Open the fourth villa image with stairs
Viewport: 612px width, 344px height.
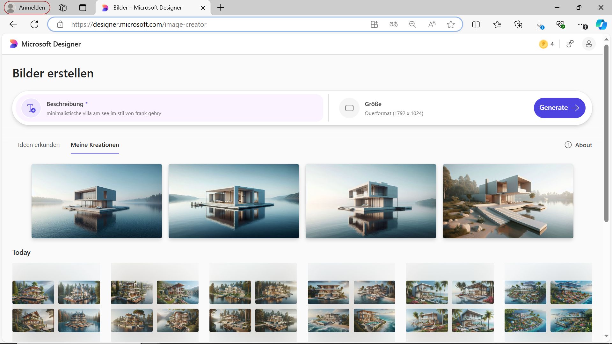click(x=508, y=201)
